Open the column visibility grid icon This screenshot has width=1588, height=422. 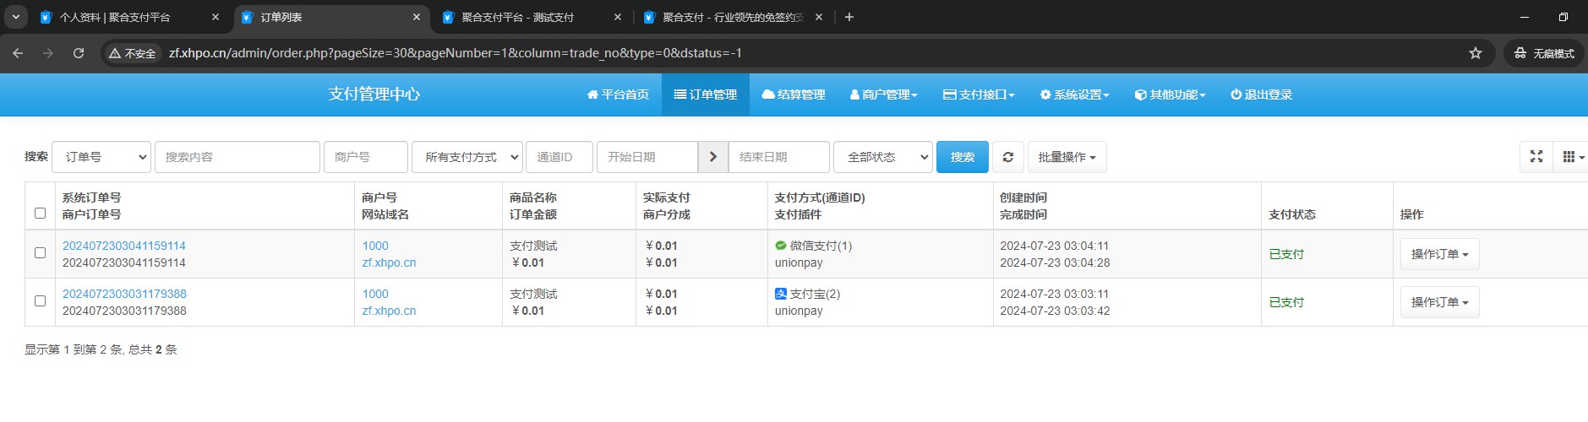pos(1571,157)
